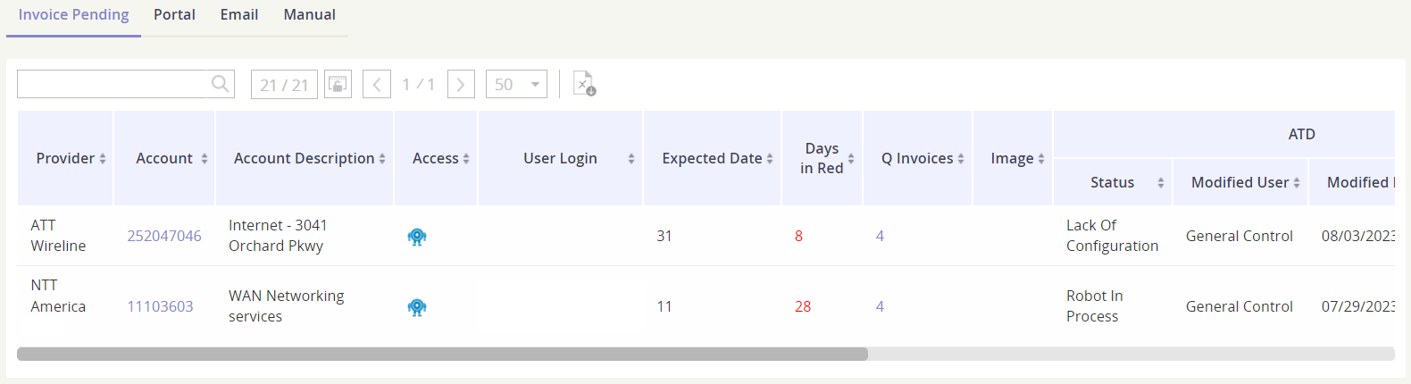The image size is (1411, 384).
Task: Go to the previous page arrow
Action: [377, 85]
